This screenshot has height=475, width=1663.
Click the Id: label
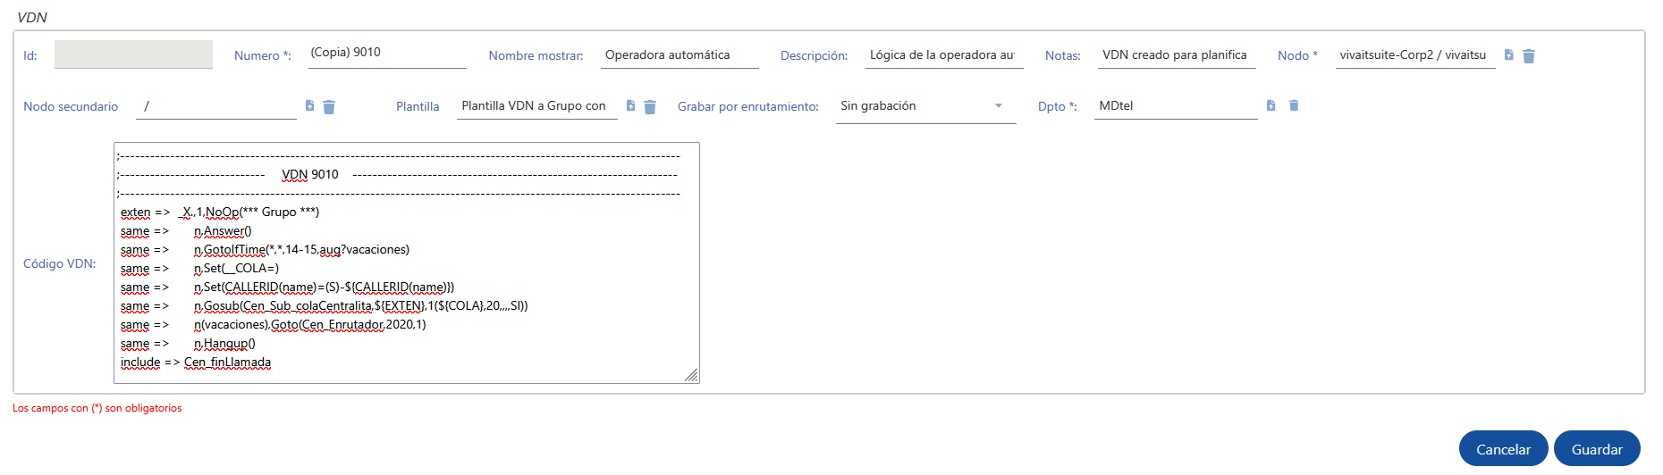click(30, 55)
